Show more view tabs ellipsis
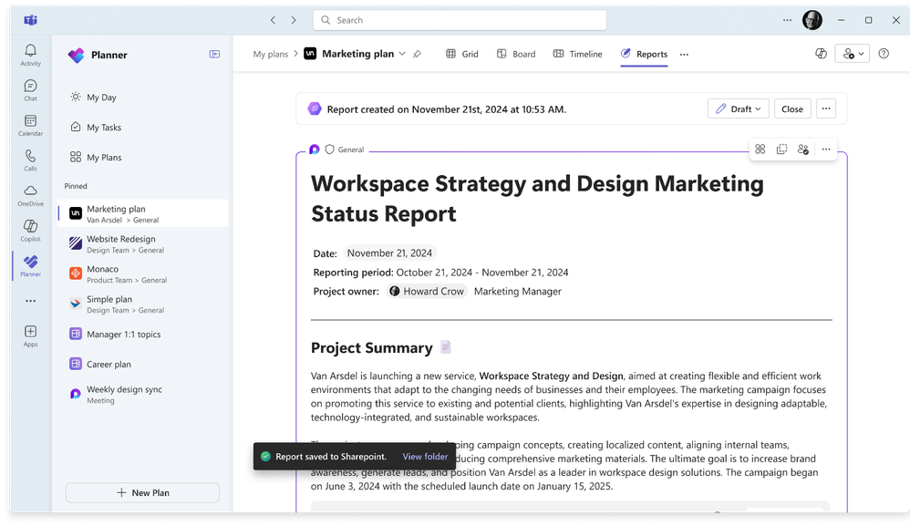This screenshot has width=910, height=526. pyautogui.click(x=684, y=55)
